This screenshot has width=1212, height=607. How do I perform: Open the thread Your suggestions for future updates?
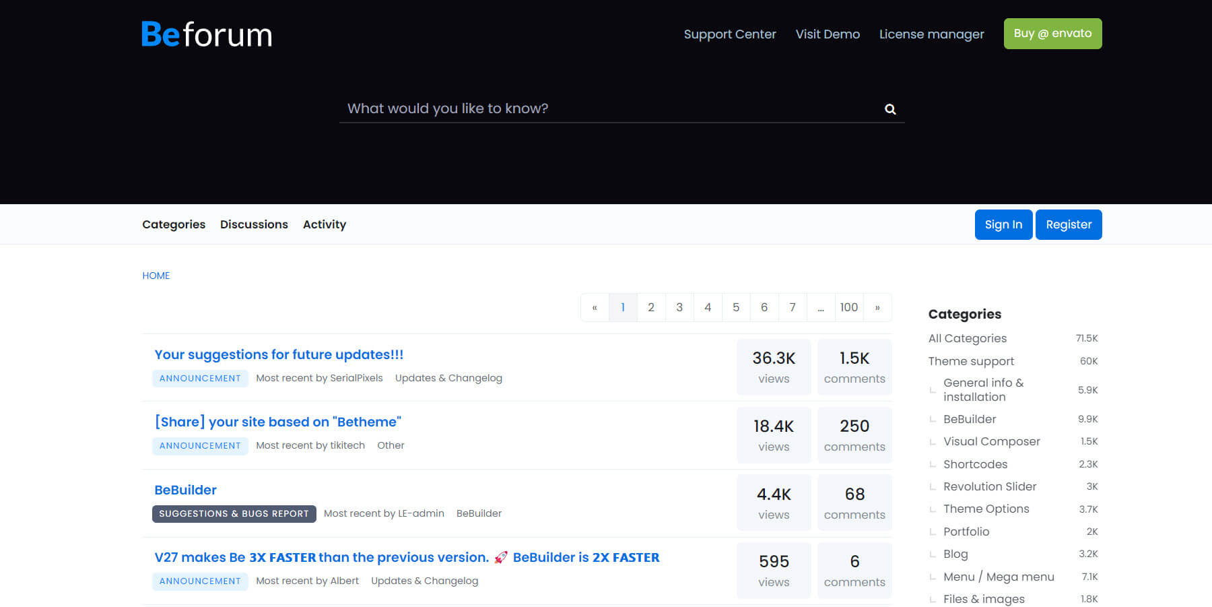279,354
